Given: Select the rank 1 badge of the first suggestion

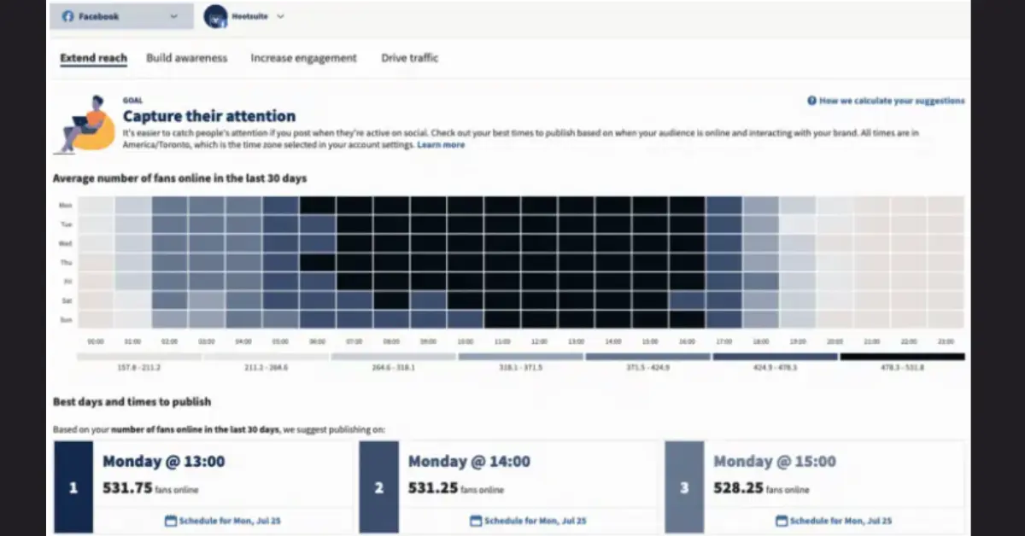Looking at the screenshot, I should [73, 488].
